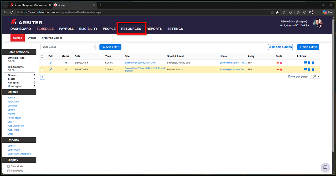Open PEOPLE menu
Viewport: 336px width, 176px height.
(x=109, y=29)
